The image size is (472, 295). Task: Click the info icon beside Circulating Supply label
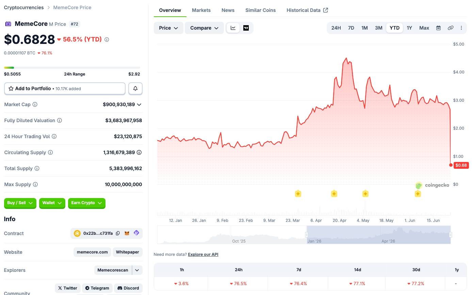[x=50, y=152]
